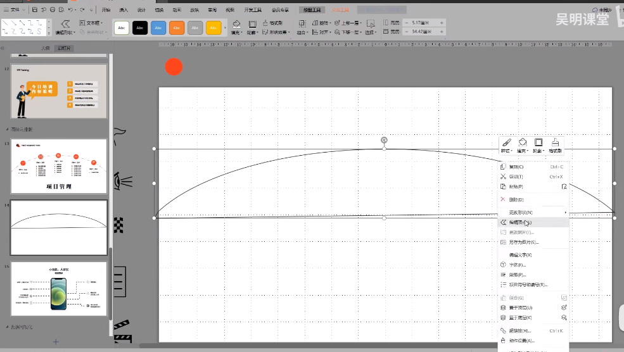Image resolution: width=624 pixels, height=352 pixels.
Task: Click the Text Box (文本框) icon
Action: tap(82, 23)
